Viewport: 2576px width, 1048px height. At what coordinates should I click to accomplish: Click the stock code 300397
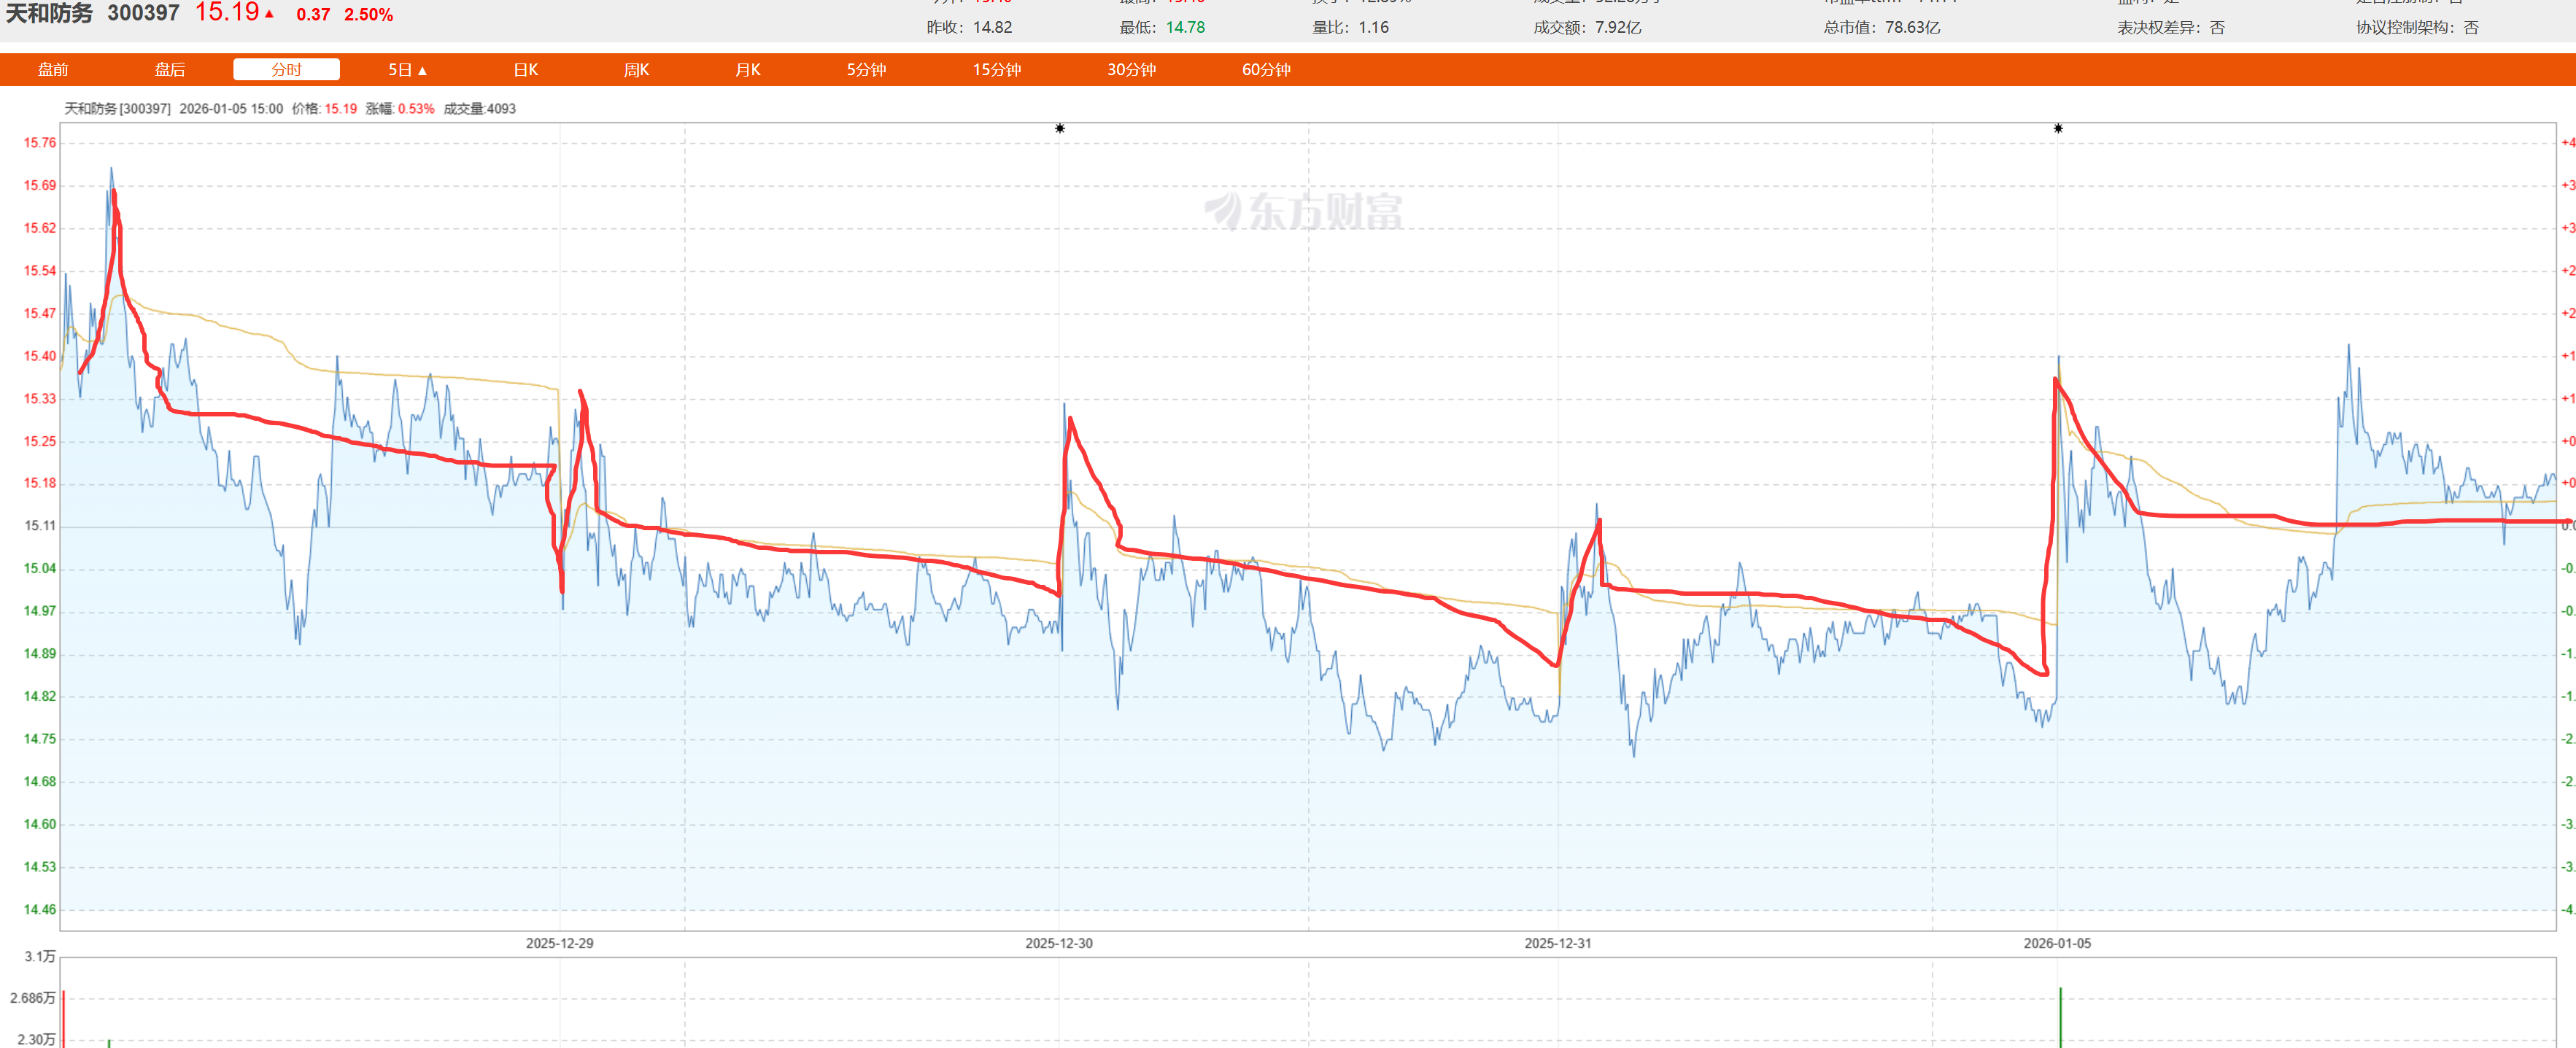pyautogui.click(x=143, y=13)
